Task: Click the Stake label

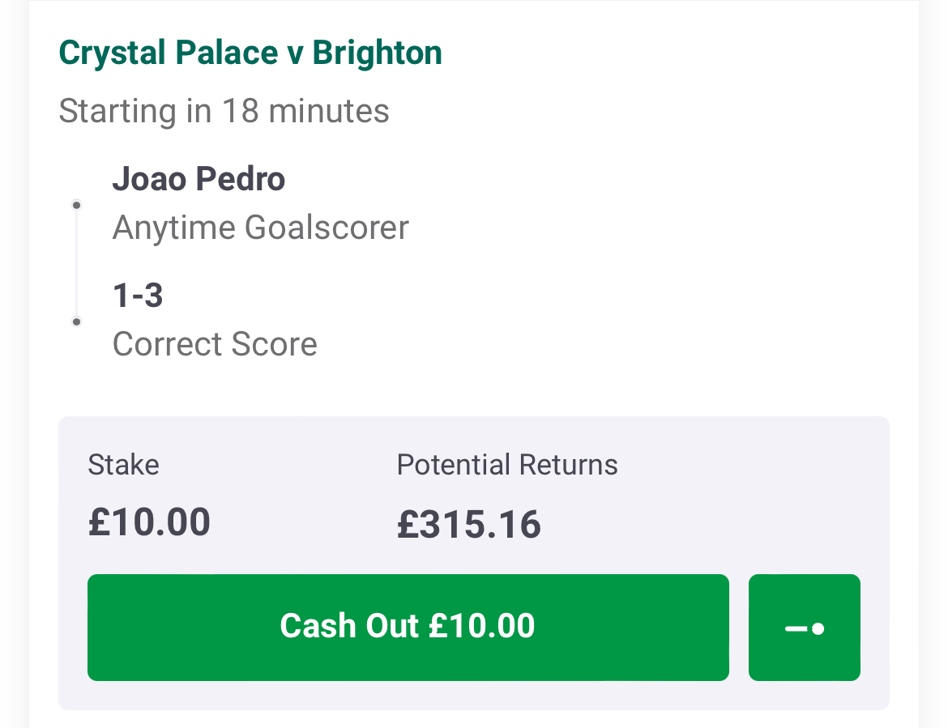Action: [123, 465]
